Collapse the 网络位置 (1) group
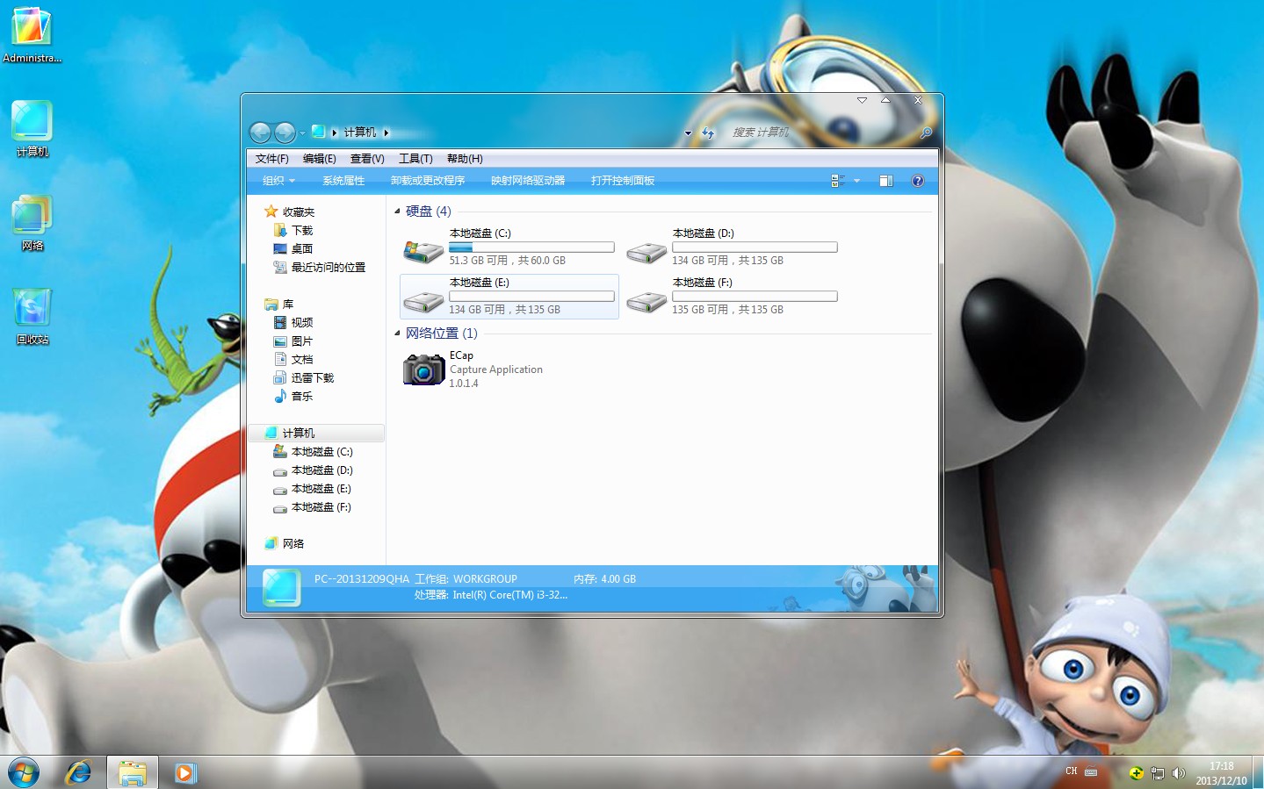This screenshot has height=789, width=1264. click(397, 334)
